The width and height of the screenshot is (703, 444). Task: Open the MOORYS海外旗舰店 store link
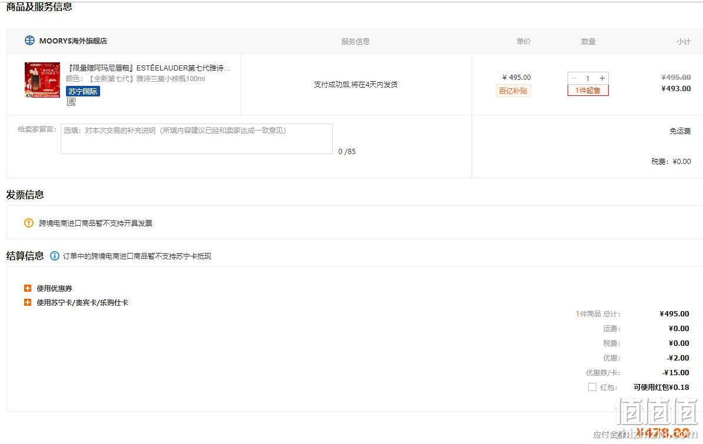(73, 41)
